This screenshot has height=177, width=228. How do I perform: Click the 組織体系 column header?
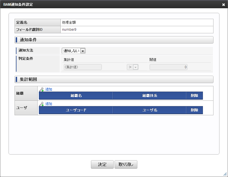[x=150, y=96]
